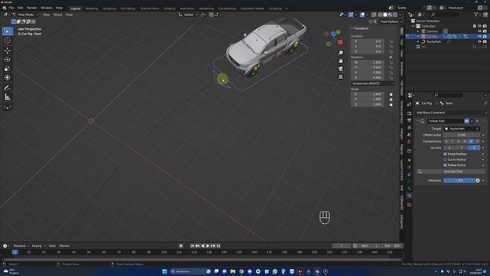Switch to the Shading workspace tab

[169, 8]
